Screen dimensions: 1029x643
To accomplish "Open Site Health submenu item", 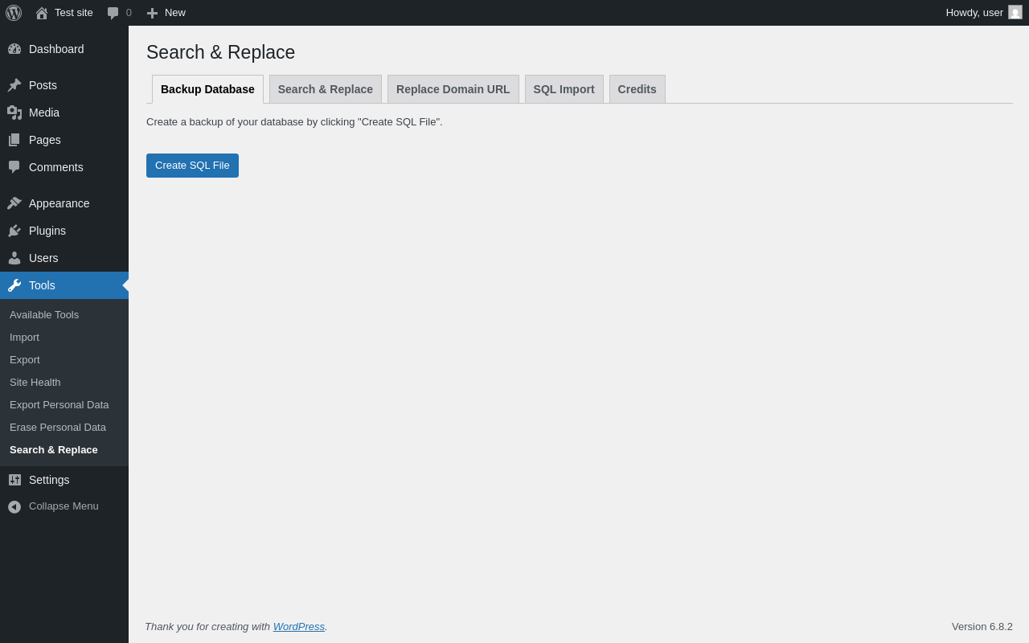I will (x=35, y=383).
